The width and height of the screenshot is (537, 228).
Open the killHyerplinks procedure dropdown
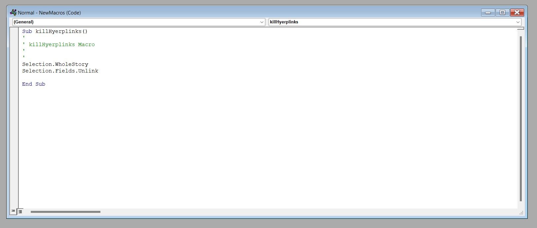[395, 22]
